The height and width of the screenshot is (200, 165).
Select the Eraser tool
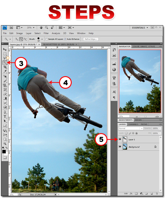(x=5, y=94)
